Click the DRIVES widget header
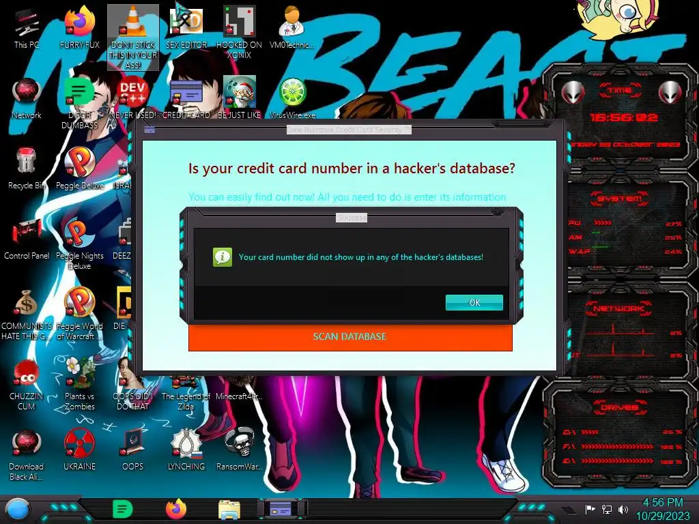 coord(619,407)
